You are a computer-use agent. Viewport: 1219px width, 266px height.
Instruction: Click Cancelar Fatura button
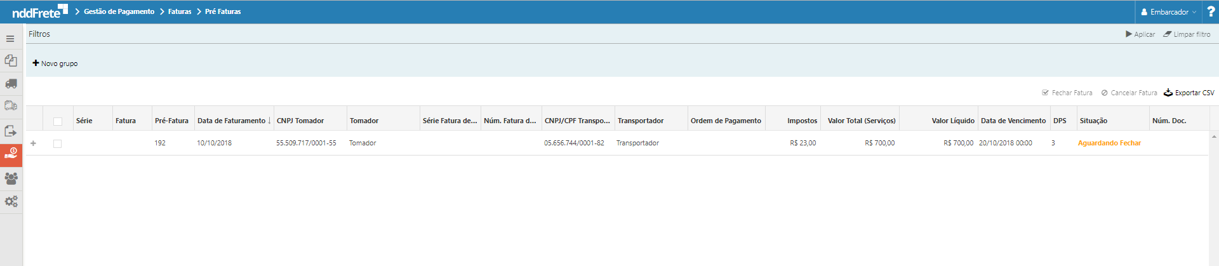[1129, 93]
